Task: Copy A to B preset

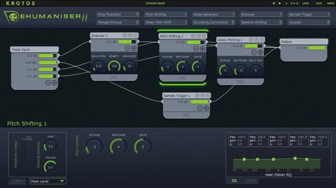Action: tap(294, 3)
